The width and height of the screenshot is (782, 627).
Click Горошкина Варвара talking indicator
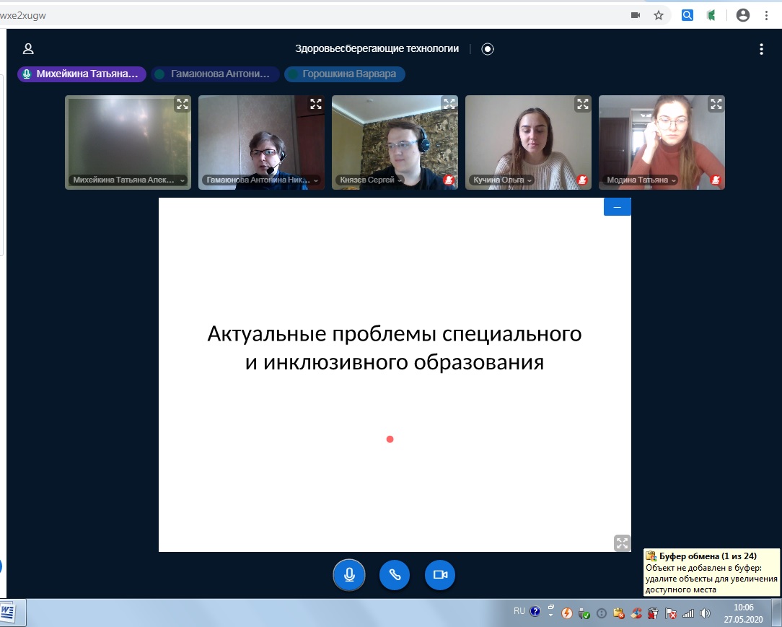pyautogui.click(x=345, y=74)
